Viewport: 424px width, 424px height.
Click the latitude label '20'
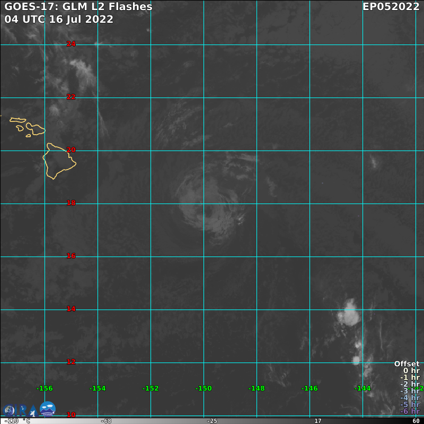pos(71,150)
